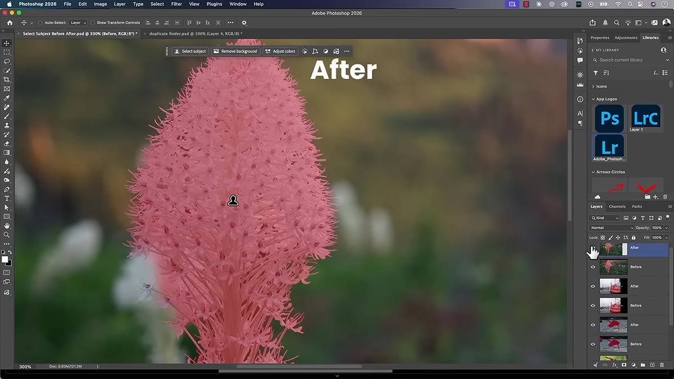Expand the Icons library group
The image size is (674, 379).
coord(593,86)
